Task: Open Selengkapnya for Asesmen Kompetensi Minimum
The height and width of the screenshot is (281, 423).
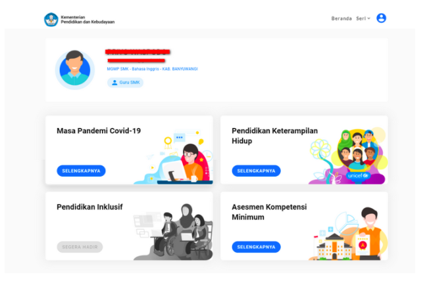Action: pos(257,247)
